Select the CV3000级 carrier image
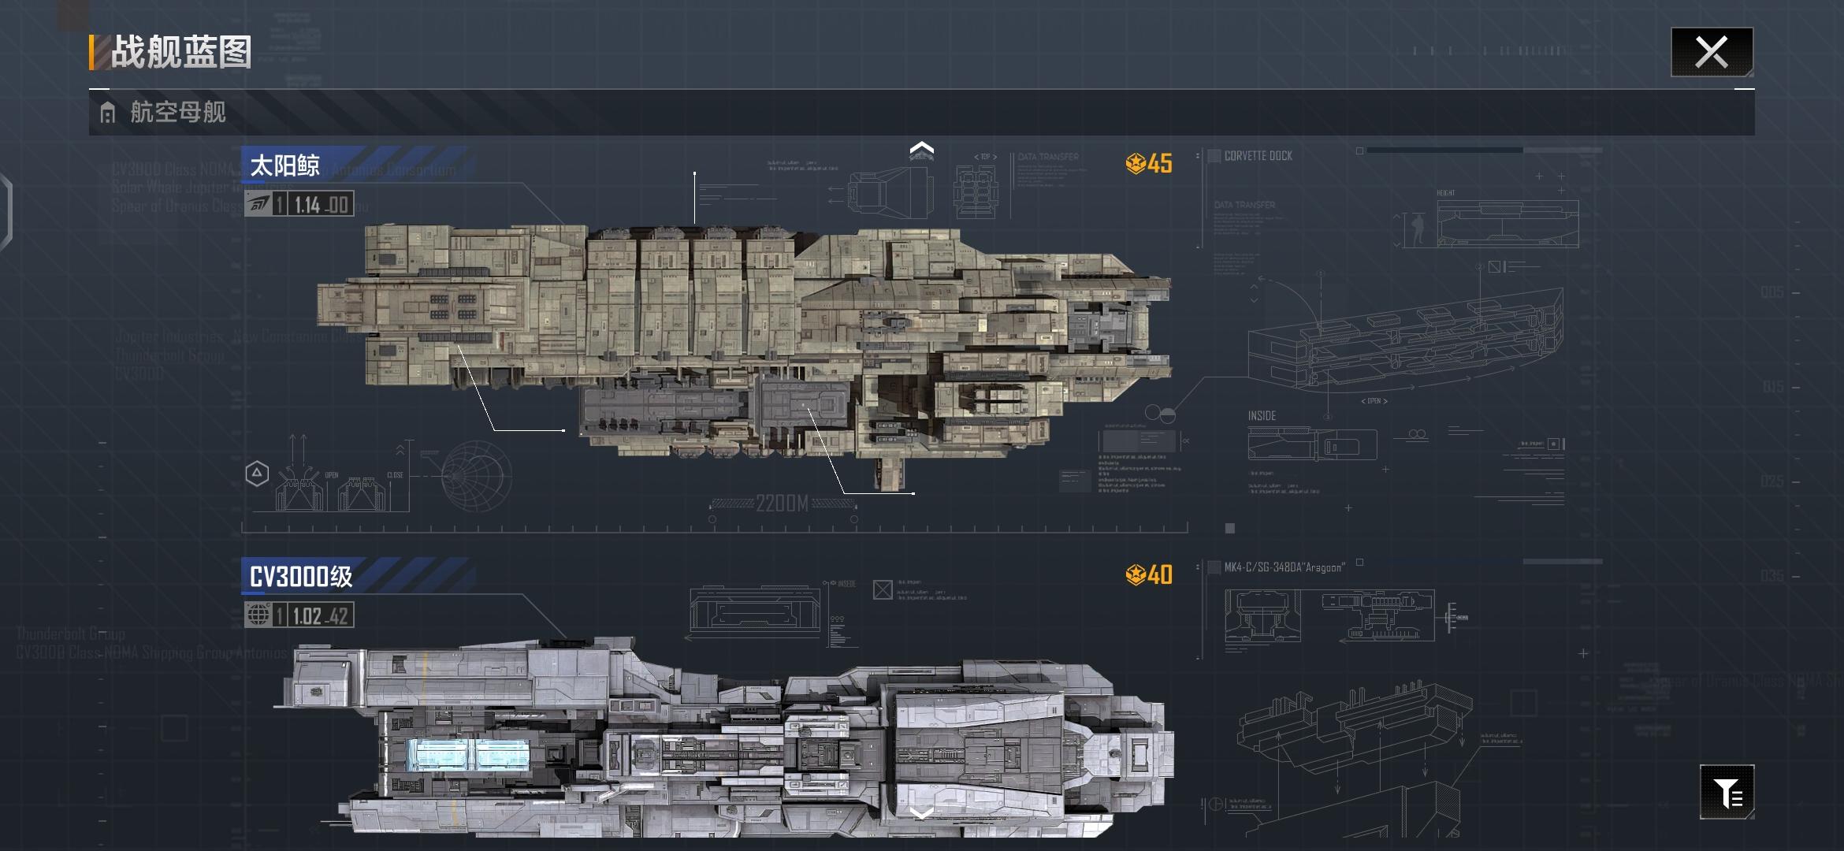The height and width of the screenshot is (851, 1844). pos(723,737)
